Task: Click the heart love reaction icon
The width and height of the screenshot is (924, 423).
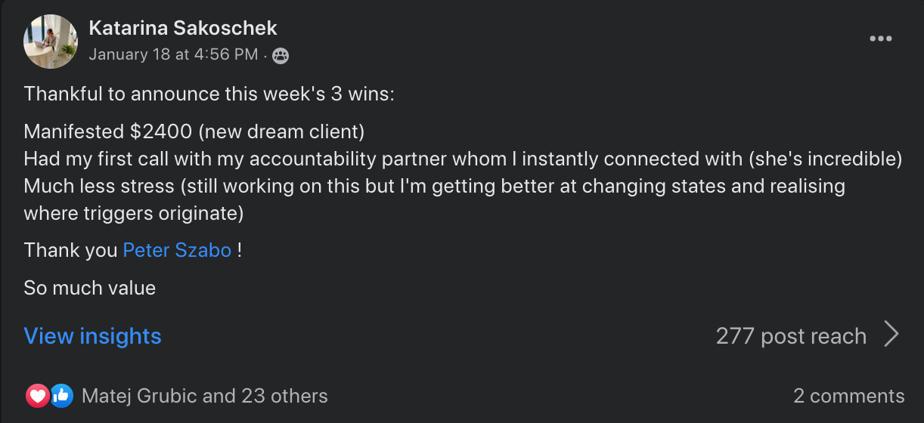Action: pos(37,395)
